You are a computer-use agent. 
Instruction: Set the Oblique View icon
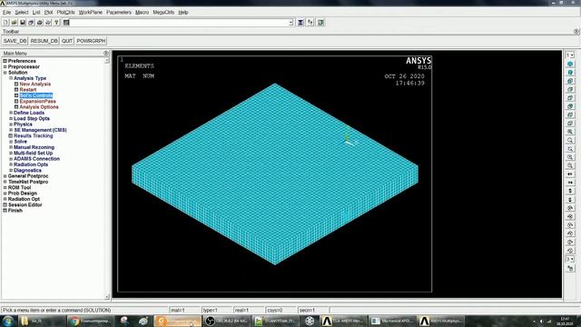coord(570,73)
